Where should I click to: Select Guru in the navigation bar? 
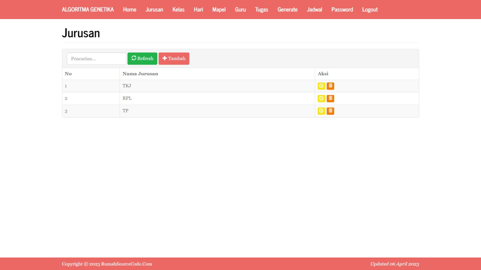point(240,9)
